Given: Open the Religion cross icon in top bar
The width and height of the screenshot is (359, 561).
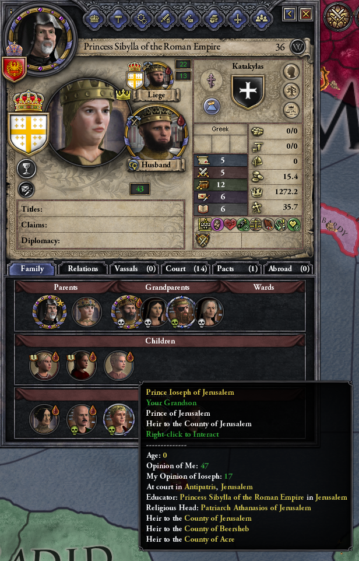Looking at the screenshot, I should pos(237,18).
